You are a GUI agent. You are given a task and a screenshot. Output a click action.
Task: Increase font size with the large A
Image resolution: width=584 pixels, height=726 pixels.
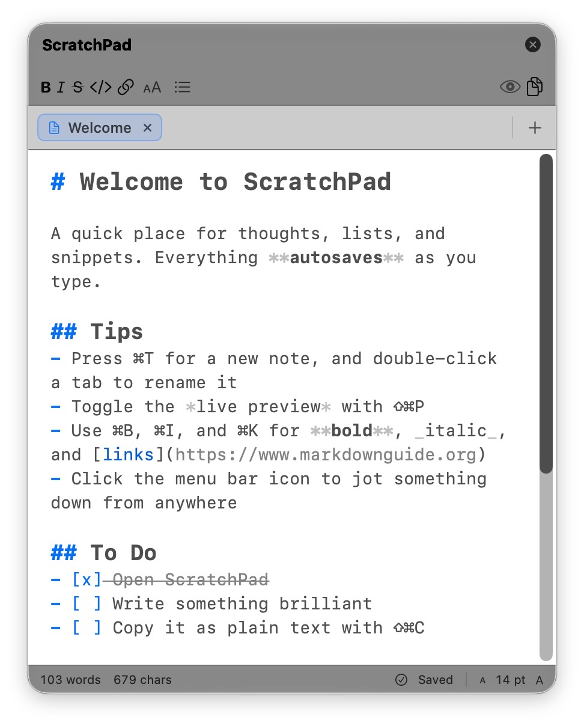coord(540,680)
